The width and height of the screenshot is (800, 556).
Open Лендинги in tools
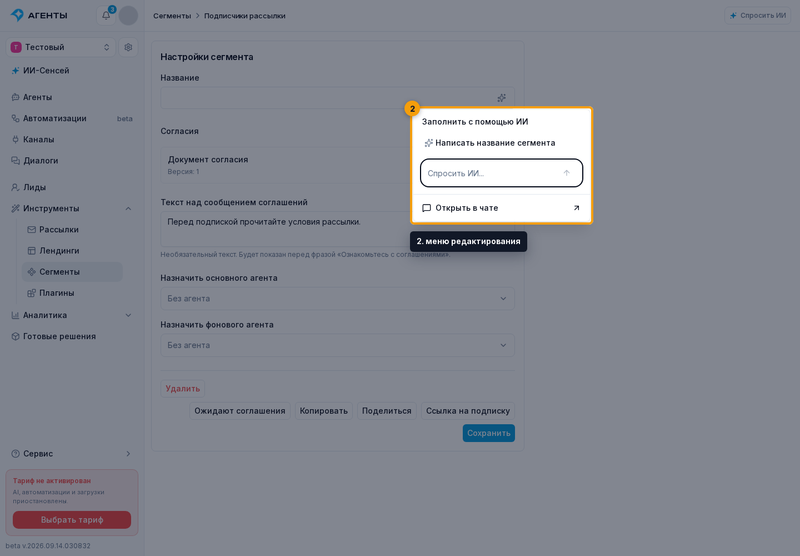(x=72, y=251)
